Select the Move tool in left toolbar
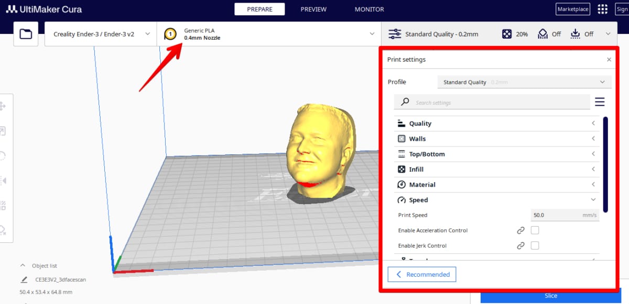Screen dimensions: 629x304 pyautogui.click(x=3, y=106)
